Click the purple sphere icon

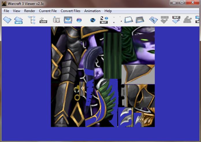pos(79,20)
